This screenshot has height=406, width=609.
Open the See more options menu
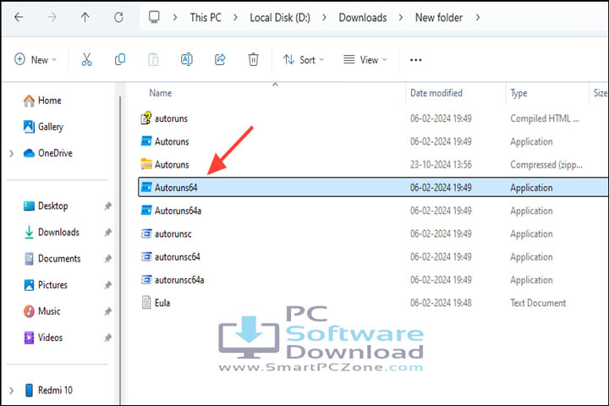(415, 60)
